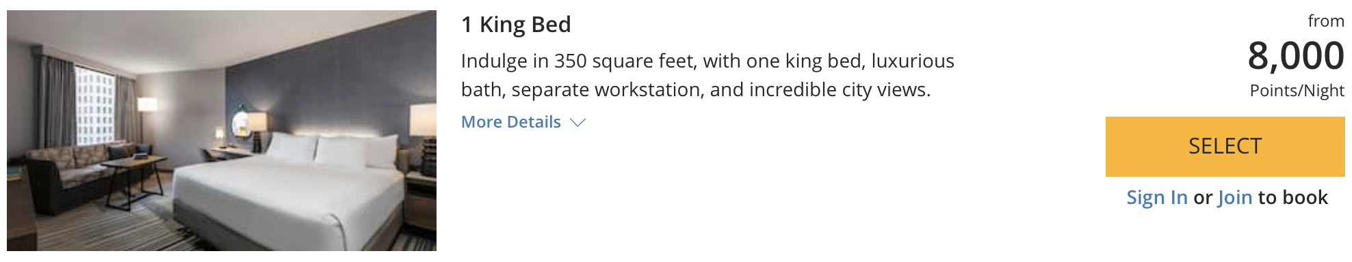Click the chevron icon beside More Details
This screenshot has height=262, width=1352.
[578, 123]
